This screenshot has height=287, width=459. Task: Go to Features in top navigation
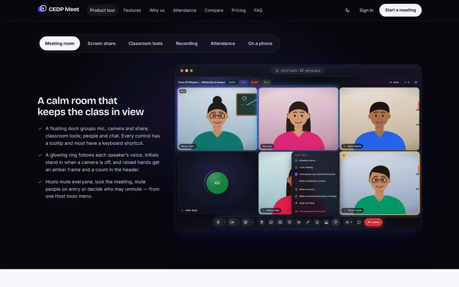pos(132,10)
